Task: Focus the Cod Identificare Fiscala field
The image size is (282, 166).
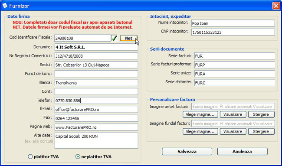Action: pos(82,38)
